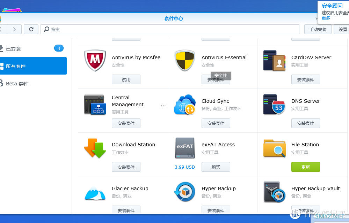Viewport: 349px width, 223px height.
Task: Open the File Station folder icon
Action: tap(275, 148)
